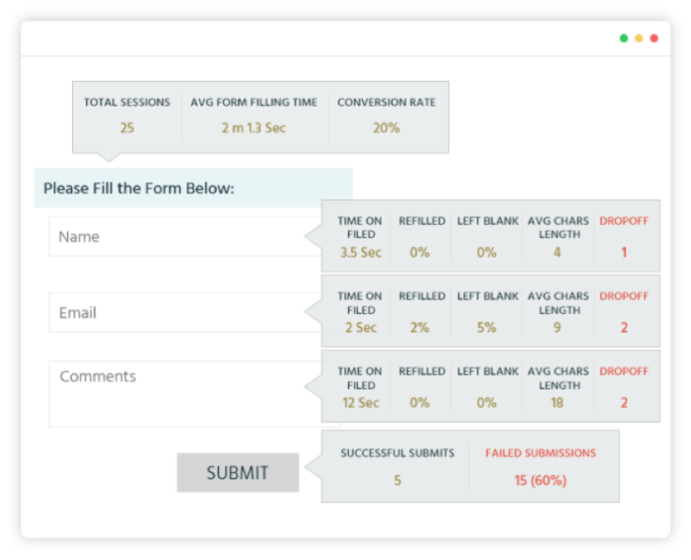The image size is (691, 560).
Task: Click the SUBMIT button
Action: [x=238, y=472]
